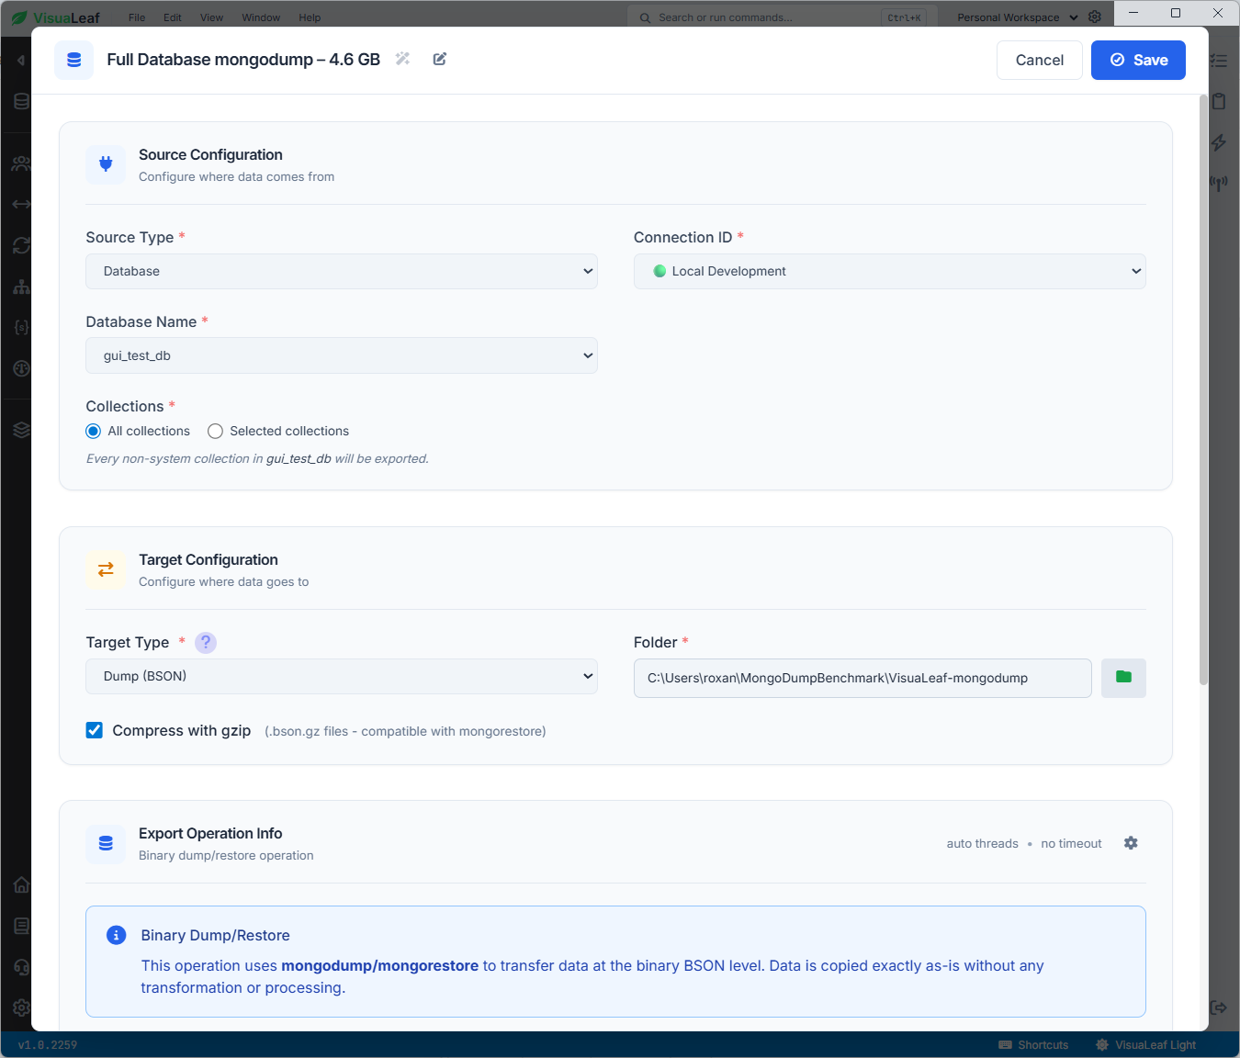Select the All collections radio button
Screen dimensions: 1240x1058
pyautogui.click(x=94, y=432)
